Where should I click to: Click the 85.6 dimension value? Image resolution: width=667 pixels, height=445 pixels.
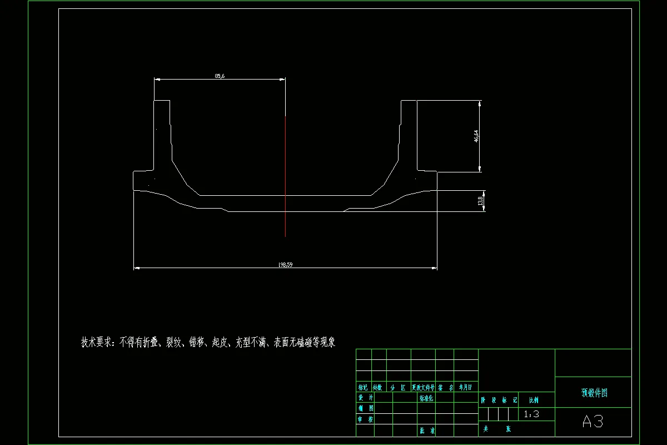coord(220,76)
